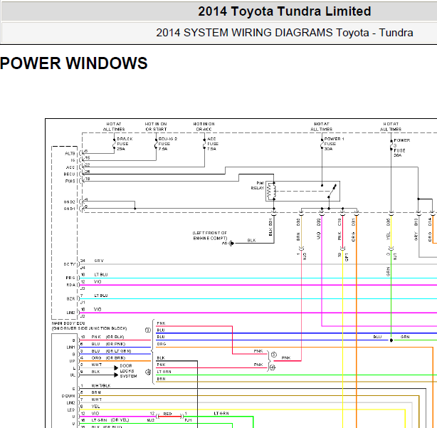Click the 'RDA' terminal label
This screenshot has height=428, width=437.
coord(70,285)
